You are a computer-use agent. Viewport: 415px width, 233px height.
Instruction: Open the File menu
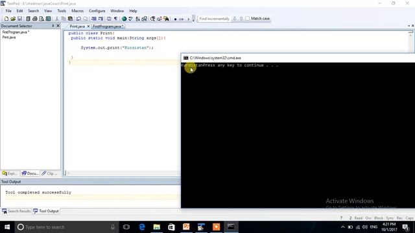[8, 11]
